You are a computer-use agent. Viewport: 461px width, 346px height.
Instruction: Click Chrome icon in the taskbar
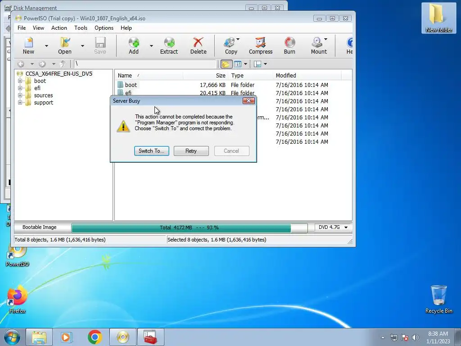pyautogui.click(x=95, y=337)
